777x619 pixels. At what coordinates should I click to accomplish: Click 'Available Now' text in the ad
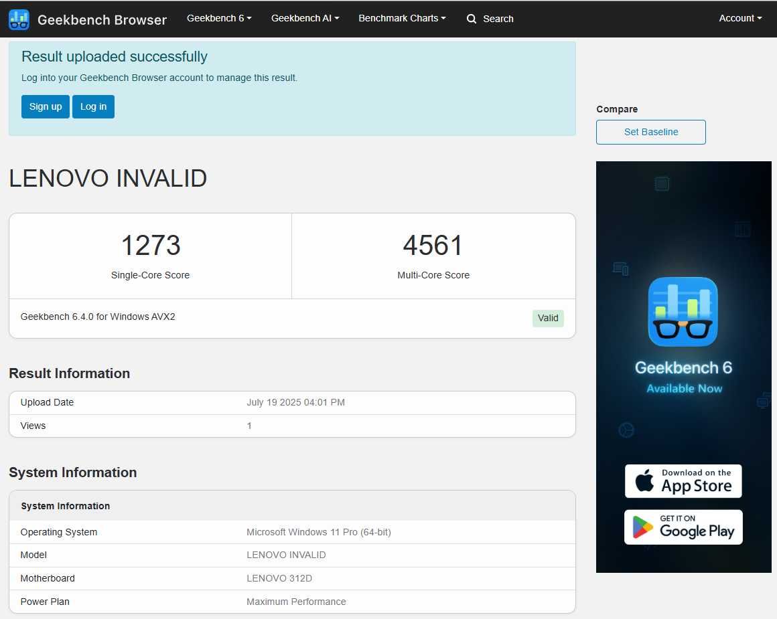(684, 389)
